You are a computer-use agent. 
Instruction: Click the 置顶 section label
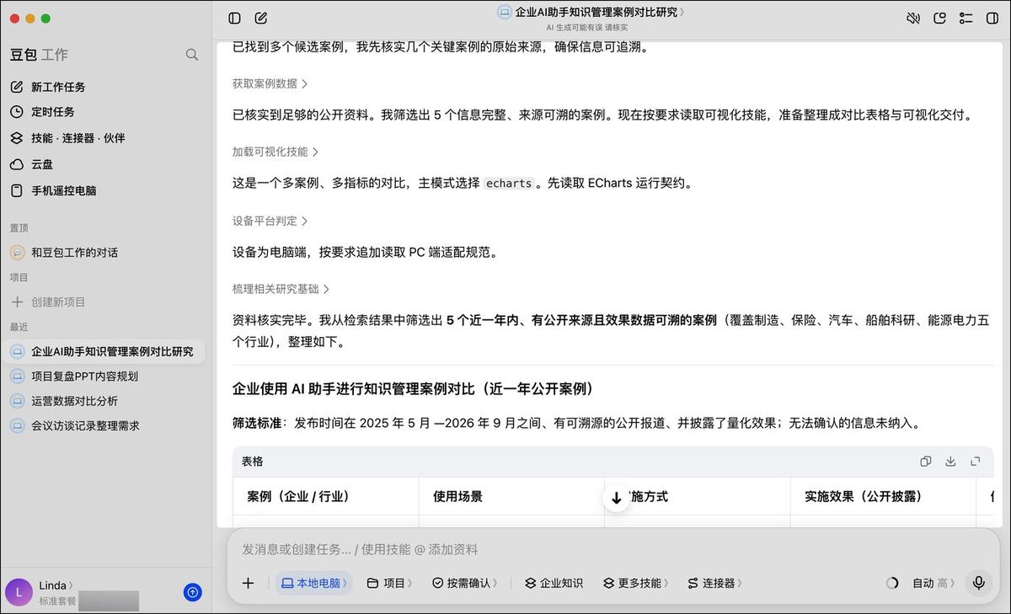19,228
